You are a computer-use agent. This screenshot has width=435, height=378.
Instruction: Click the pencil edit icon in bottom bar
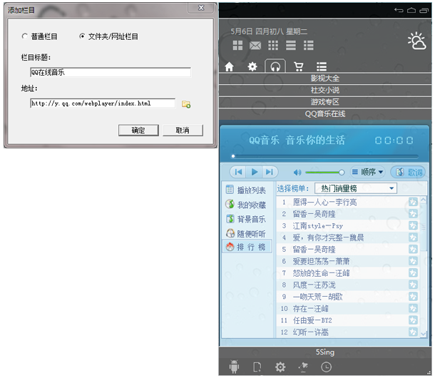303,367
